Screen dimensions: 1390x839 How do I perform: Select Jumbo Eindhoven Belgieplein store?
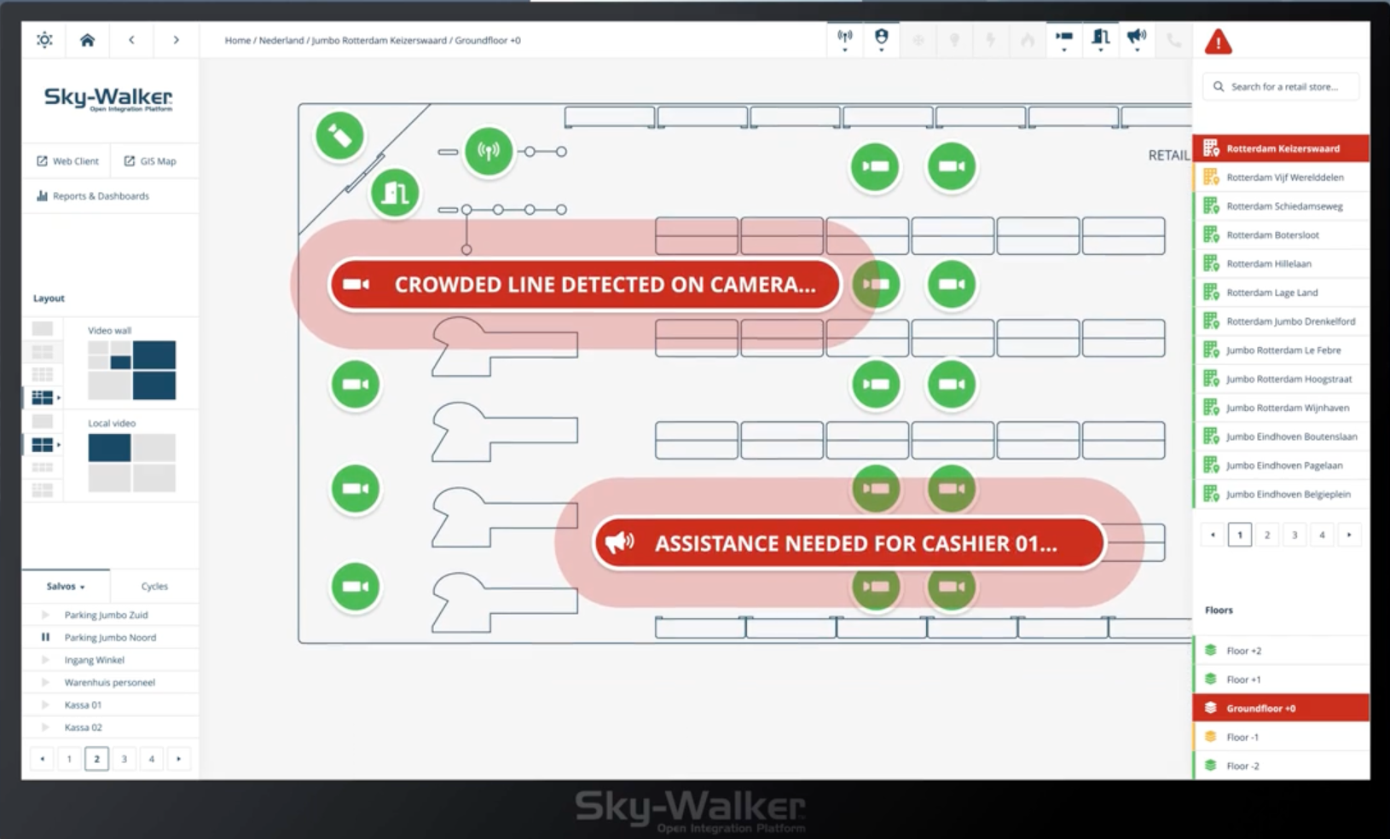tap(1282, 494)
